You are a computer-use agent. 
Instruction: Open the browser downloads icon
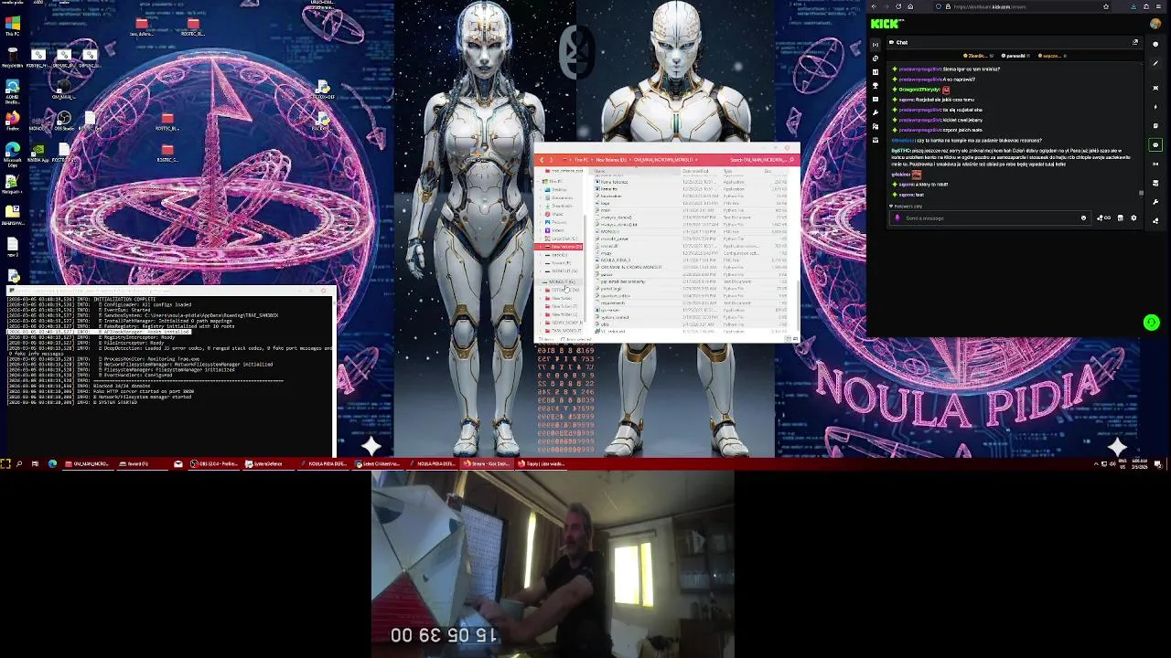[1133, 6]
